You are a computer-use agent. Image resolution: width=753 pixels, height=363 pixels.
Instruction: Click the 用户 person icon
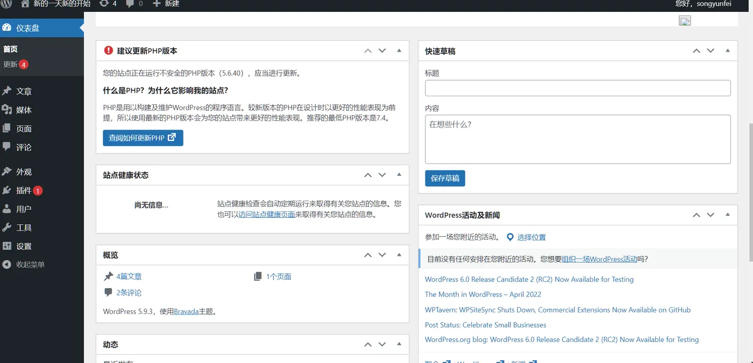pyautogui.click(x=7, y=209)
